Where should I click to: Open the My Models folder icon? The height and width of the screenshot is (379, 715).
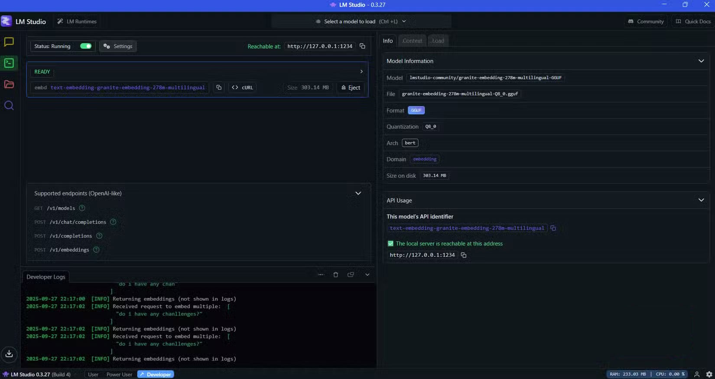tap(9, 84)
